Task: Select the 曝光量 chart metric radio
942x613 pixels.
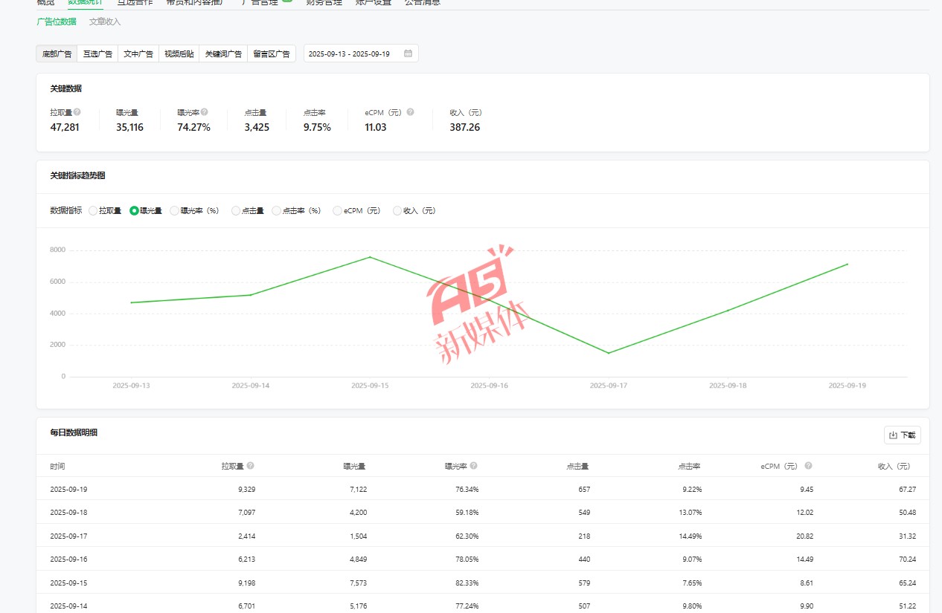Action: click(134, 211)
